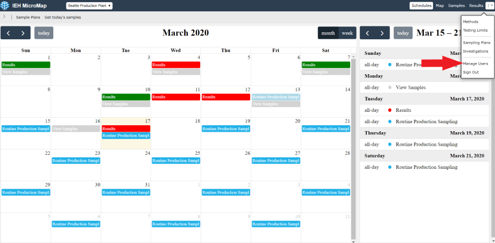495x243 pixels.
Task: Go to previous month with left arrow
Action: 8,33
